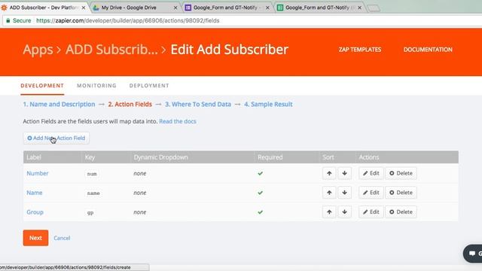Click the 'gp' key cell
482x271 pixels.
pos(90,212)
